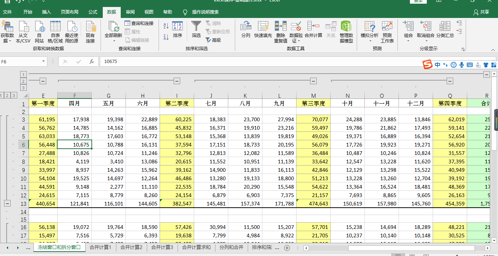
Task: Import data using 从文本/CSV
Action: click(23, 32)
